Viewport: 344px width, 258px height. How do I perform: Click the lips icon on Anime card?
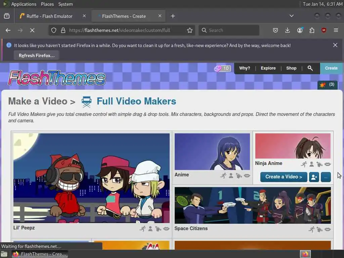[247, 175]
